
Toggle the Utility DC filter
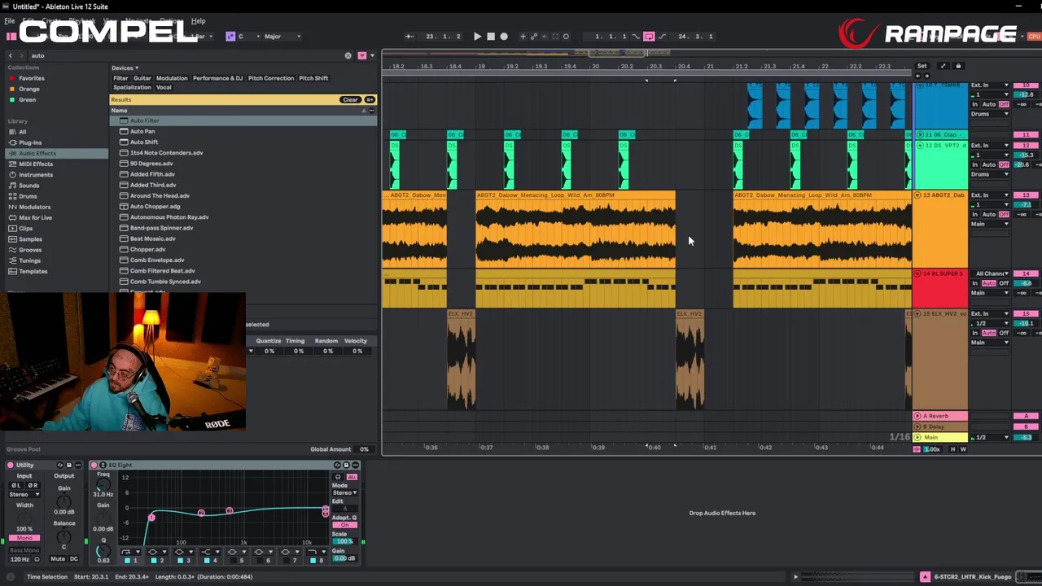pyautogui.click(x=74, y=559)
